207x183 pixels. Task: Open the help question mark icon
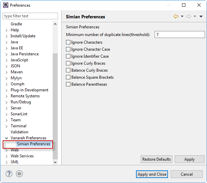[9, 174]
